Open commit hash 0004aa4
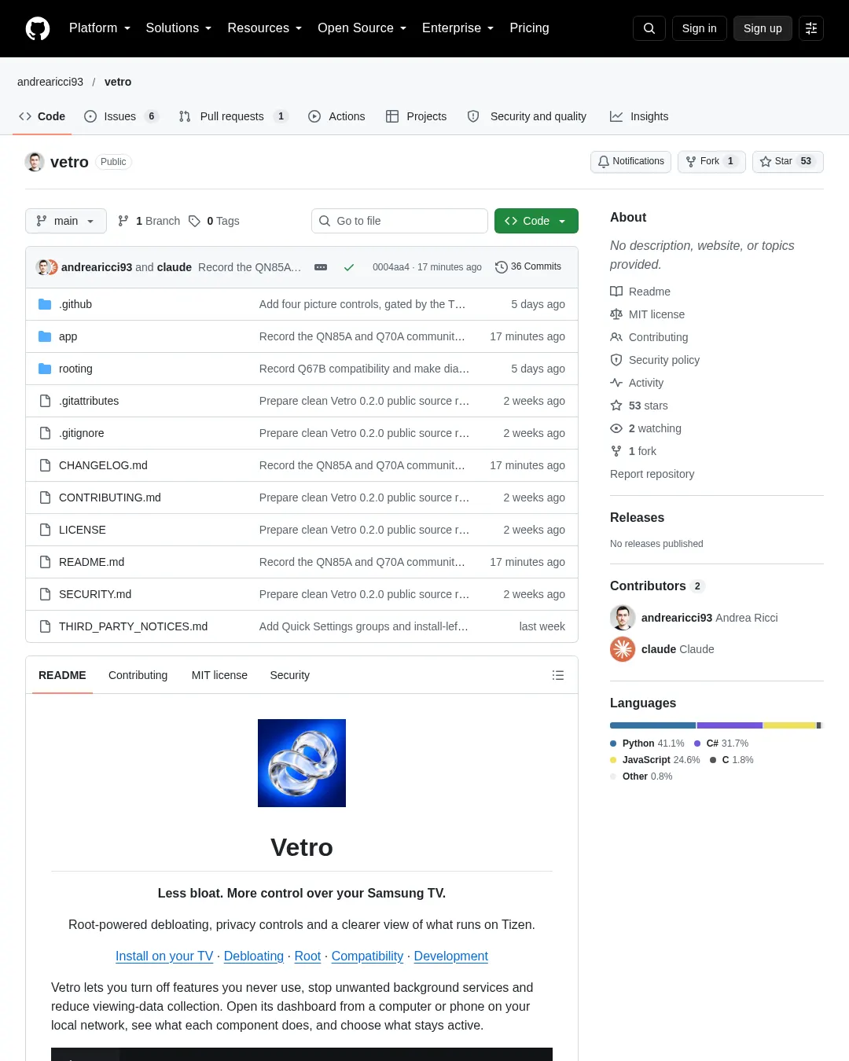Image resolution: width=849 pixels, height=1061 pixels. coord(391,267)
